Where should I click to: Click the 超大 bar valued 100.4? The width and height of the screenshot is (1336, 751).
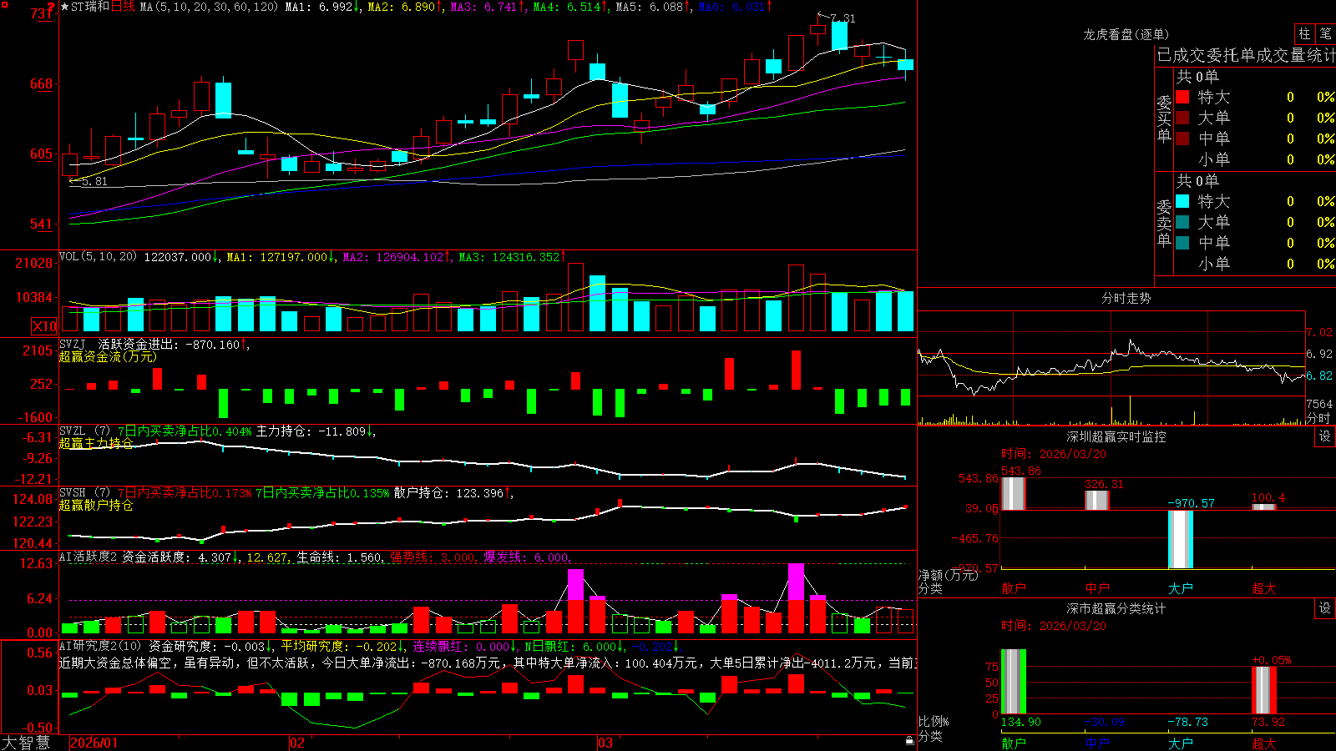[x=1264, y=507]
